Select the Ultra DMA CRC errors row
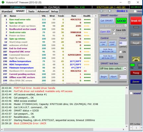The height and width of the screenshot is (132, 143). (48, 81)
